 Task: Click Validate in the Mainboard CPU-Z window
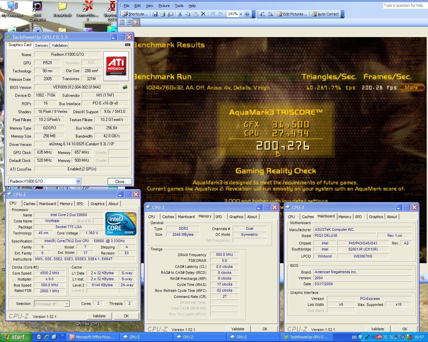[378, 329]
